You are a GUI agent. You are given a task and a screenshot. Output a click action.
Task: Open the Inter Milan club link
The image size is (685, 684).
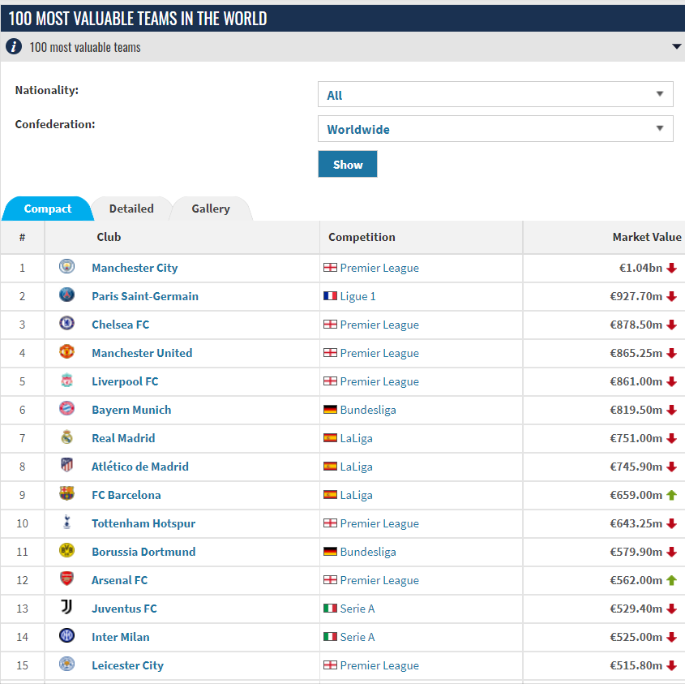121,637
